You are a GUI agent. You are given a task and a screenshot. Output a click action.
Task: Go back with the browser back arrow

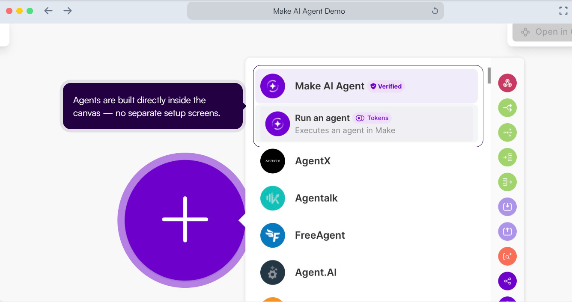(48, 11)
